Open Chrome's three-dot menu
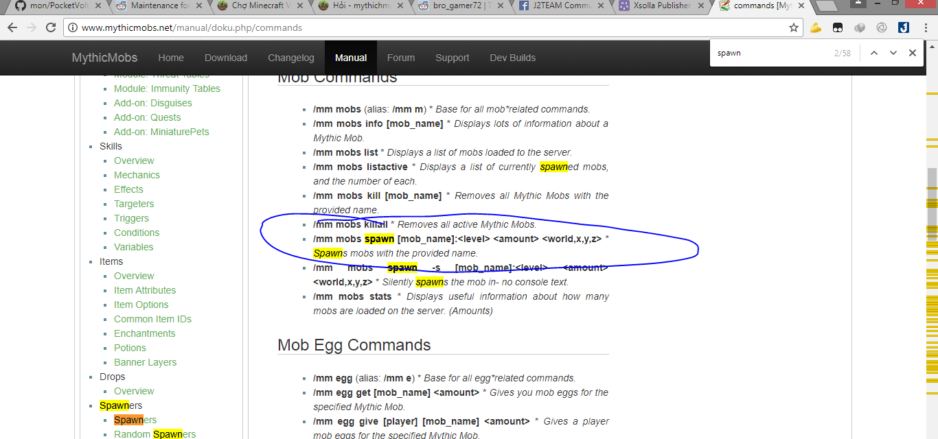The height and width of the screenshot is (439, 938). click(925, 28)
